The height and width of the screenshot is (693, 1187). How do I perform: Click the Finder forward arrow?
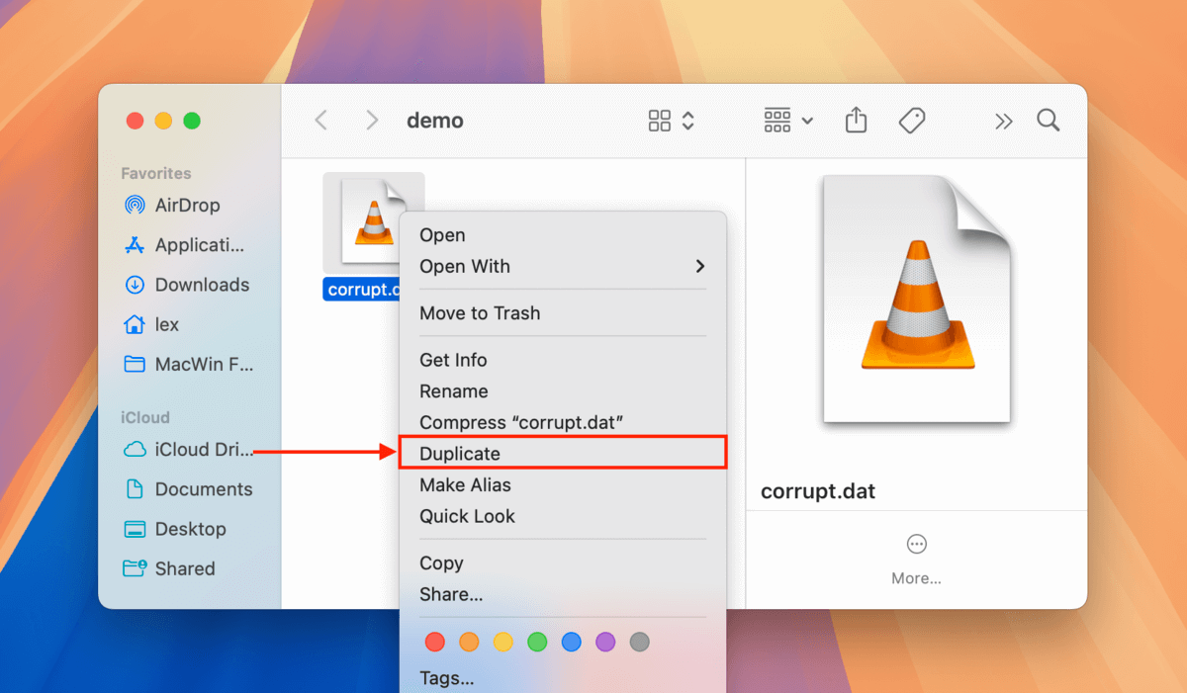[x=372, y=121]
